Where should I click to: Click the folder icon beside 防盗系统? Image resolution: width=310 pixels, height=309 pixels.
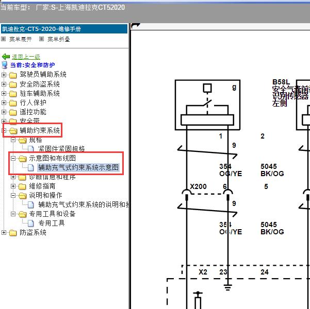coord(13,233)
